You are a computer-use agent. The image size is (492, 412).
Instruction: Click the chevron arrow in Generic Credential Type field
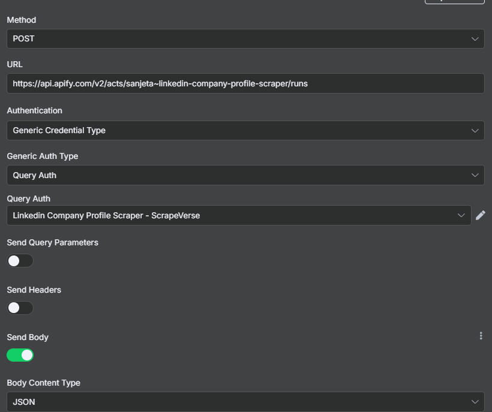click(475, 130)
